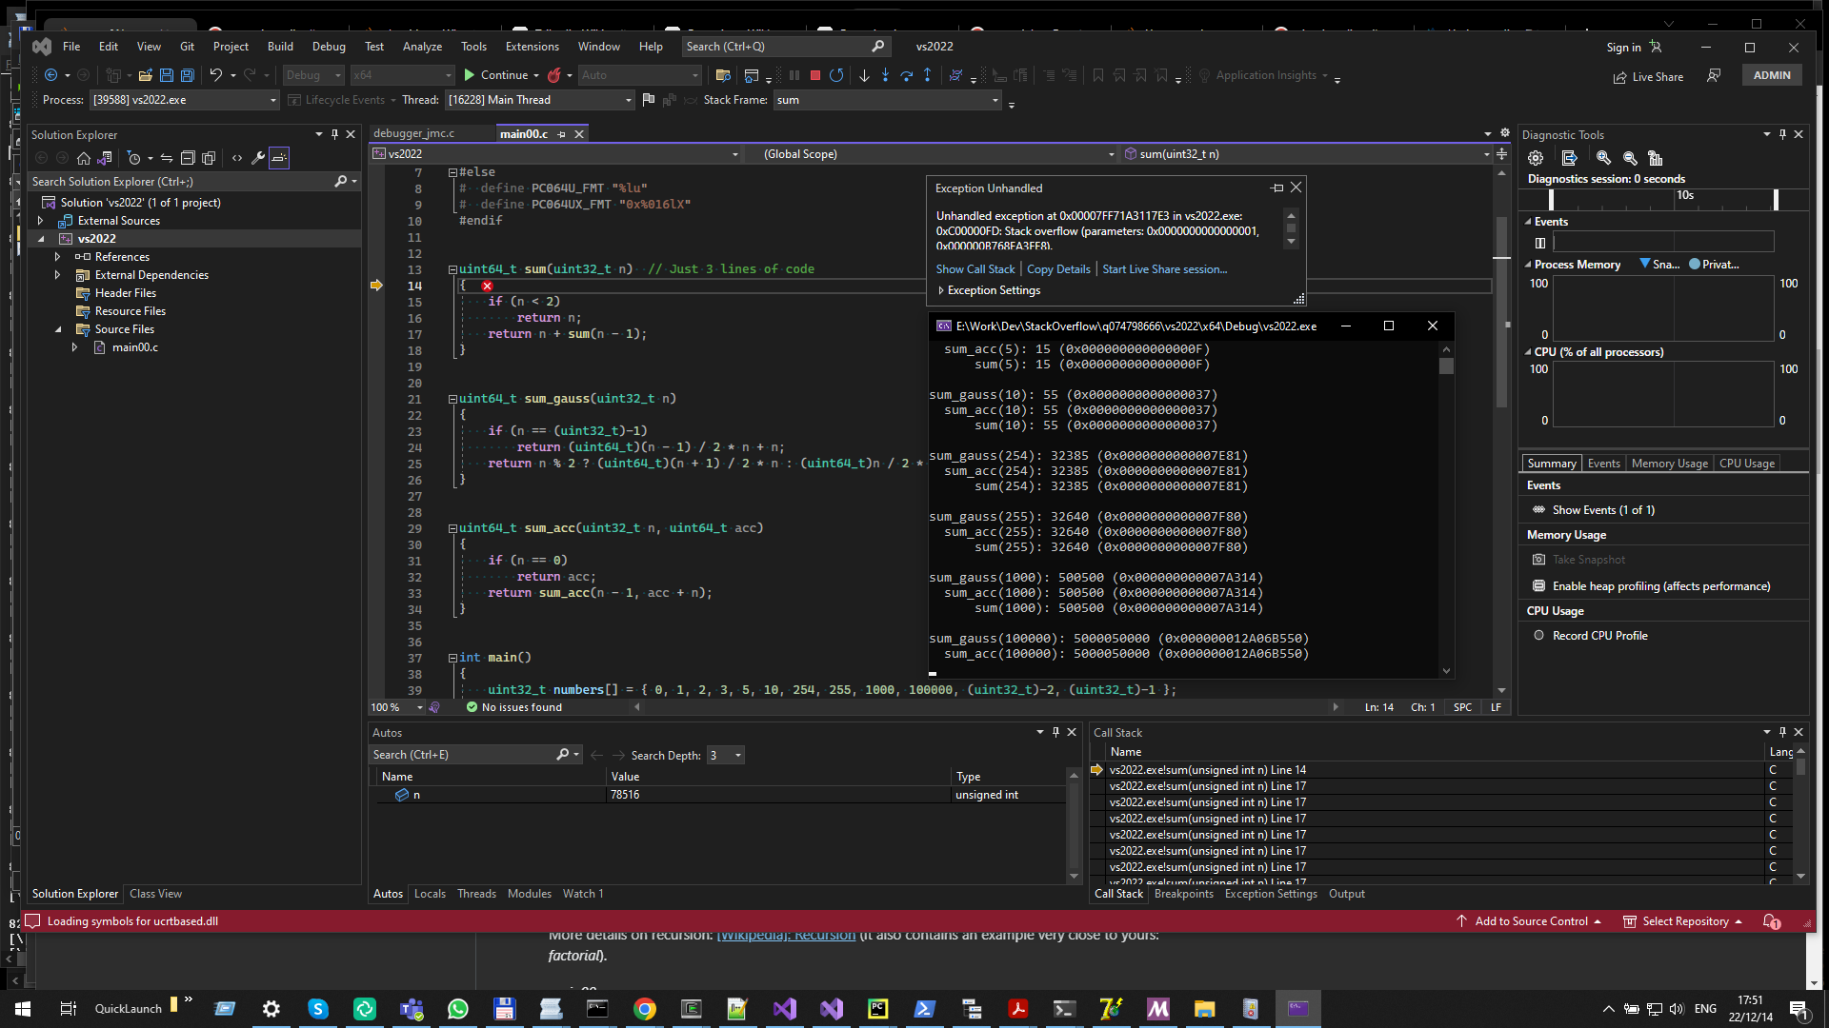Collapse the Source Files folder

[x=58, y=329]
